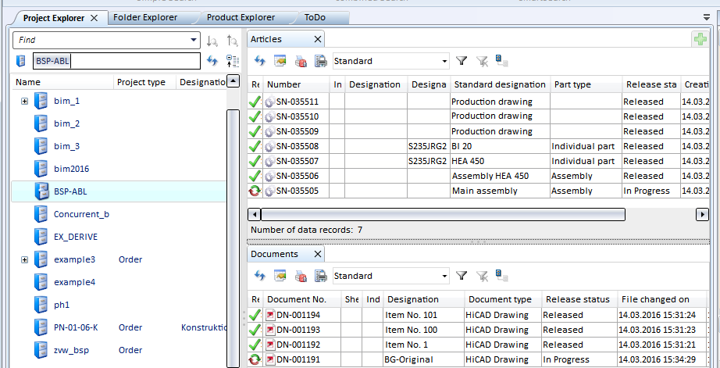The height and width of the screenshot is (368, 720).
Task: Sort by Standard designation column header
Action: click(x=500, y=84)
